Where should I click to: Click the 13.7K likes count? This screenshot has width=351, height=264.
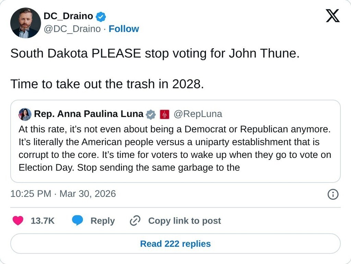tap(43, 221)
